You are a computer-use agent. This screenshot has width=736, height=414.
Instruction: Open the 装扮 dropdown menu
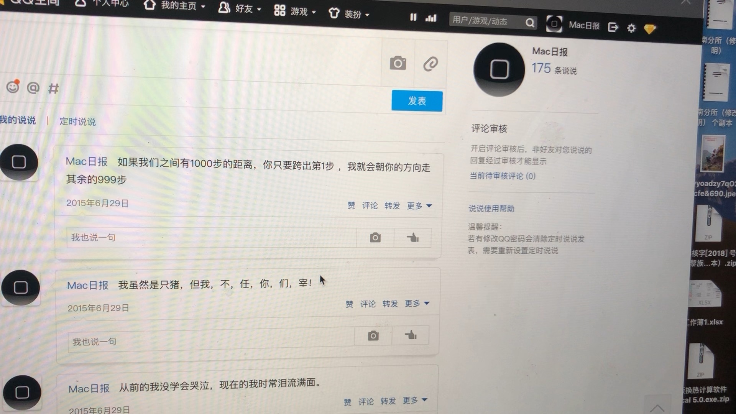click(349, 14)
